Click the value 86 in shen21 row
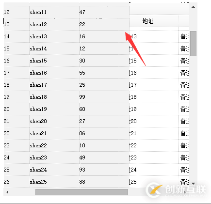This screenshot has height=204, width=211. [x=82, y=133]
